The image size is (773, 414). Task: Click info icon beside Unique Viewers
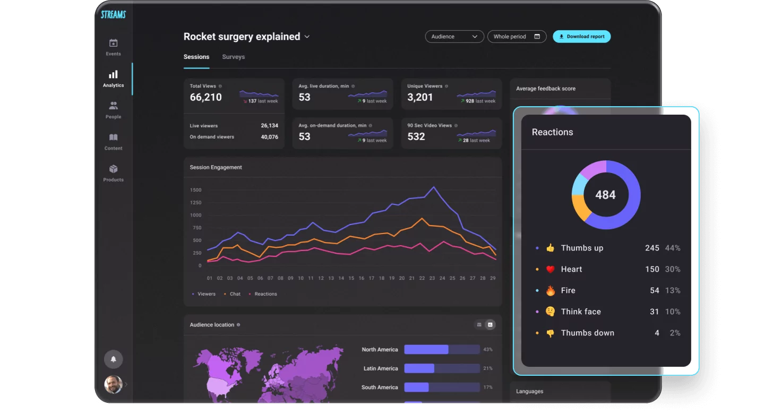tap(446, 86)
